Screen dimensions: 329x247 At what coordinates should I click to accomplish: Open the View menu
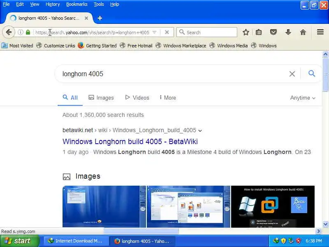click(x=35, y=4)
